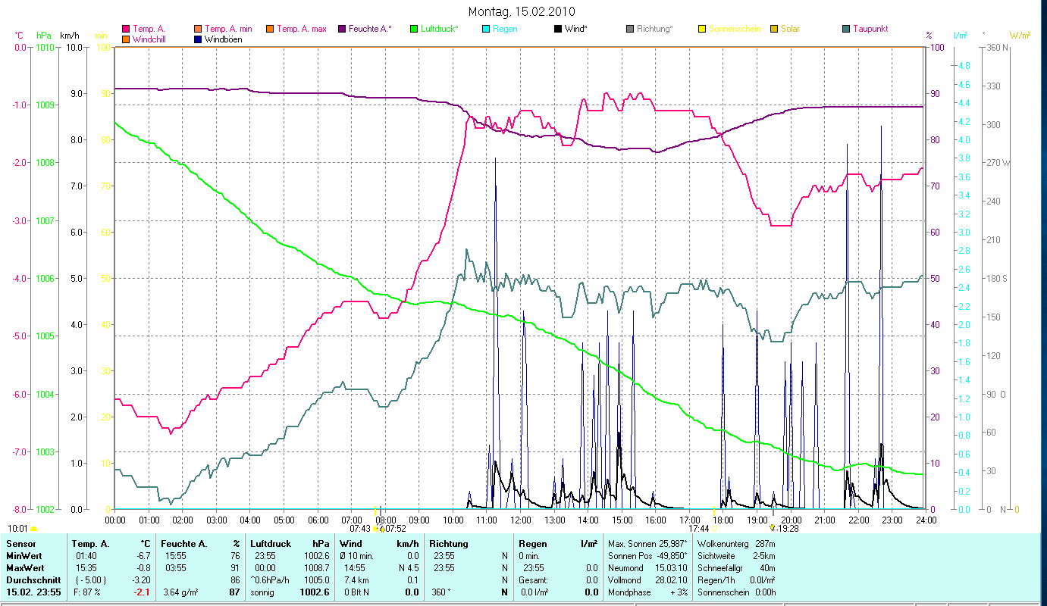
Task: Click the Gesamt: rain total label
Action: point(532,579)
